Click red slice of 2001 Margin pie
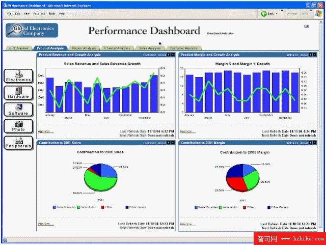The image size is (326, 245). [x=236, y=183]
